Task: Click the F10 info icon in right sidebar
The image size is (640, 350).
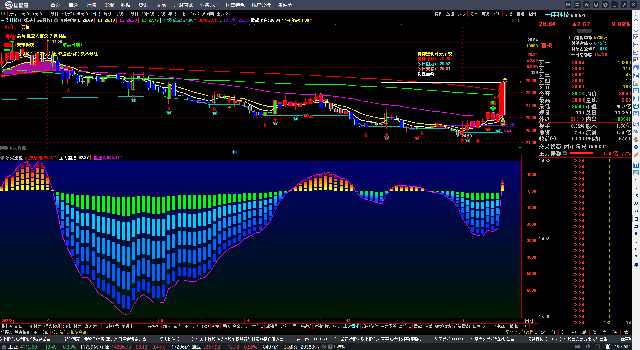Action: (636, 76)
